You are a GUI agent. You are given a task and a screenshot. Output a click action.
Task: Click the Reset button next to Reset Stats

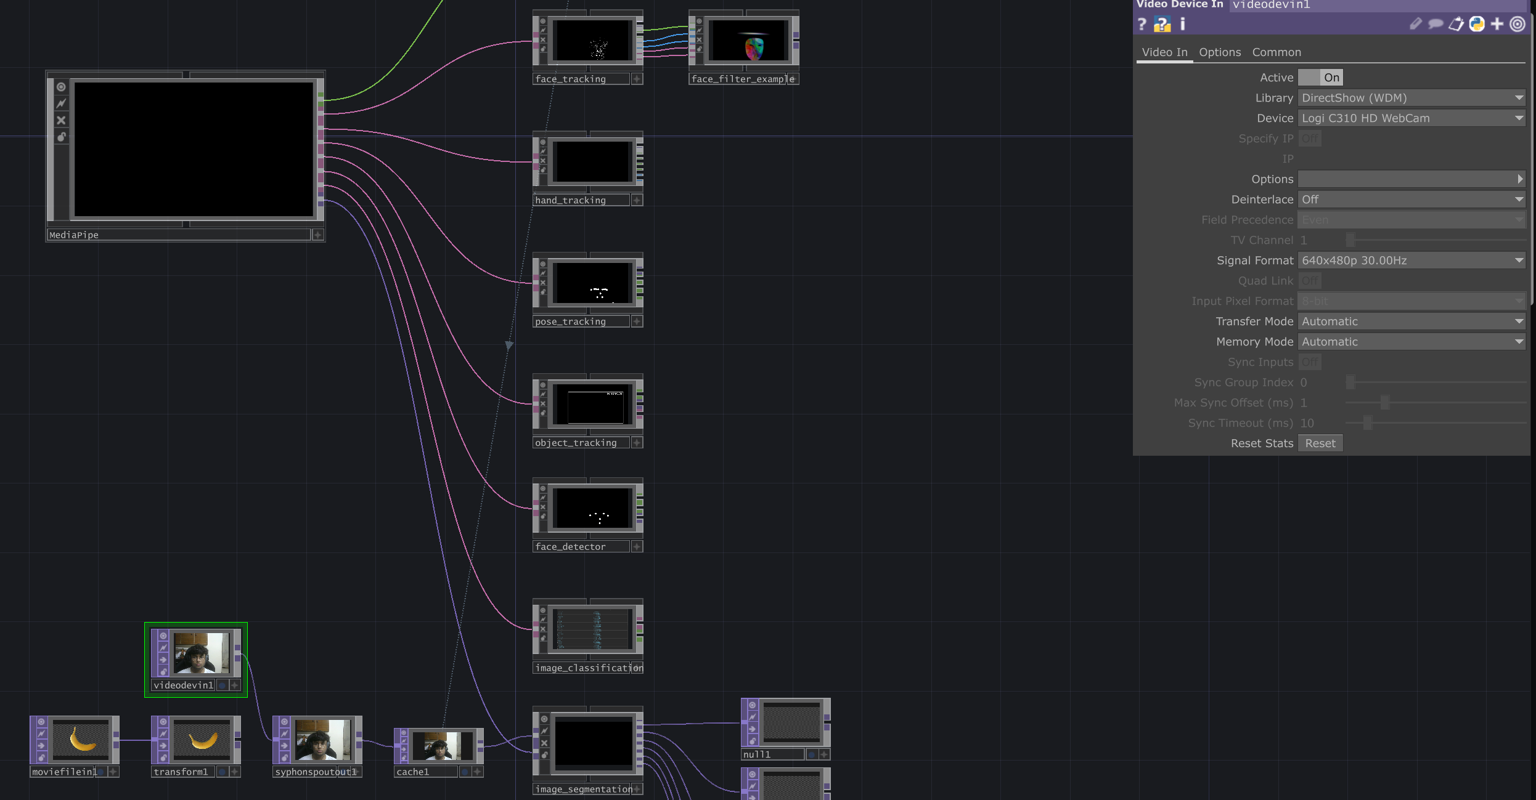click(x=1320, y=443)
